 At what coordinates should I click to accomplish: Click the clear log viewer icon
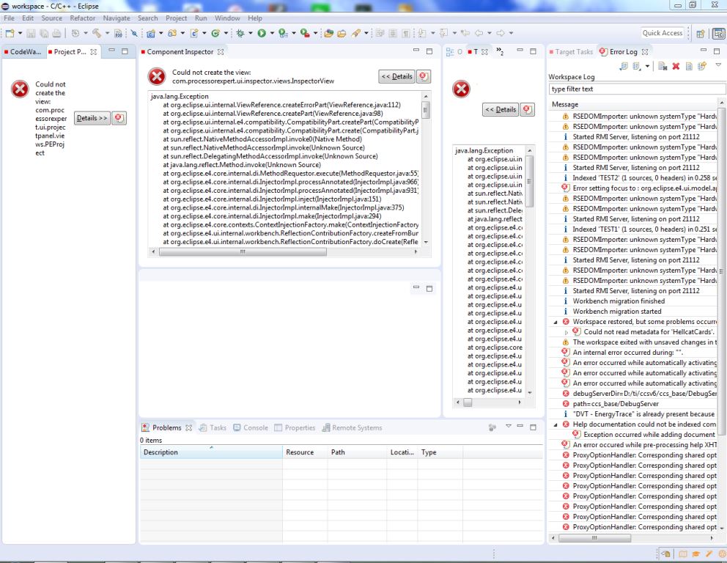tap(663, 67)
